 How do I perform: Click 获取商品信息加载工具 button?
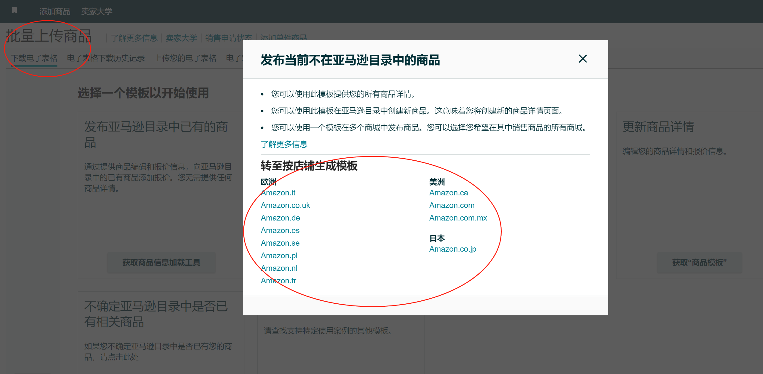[161, 262]
